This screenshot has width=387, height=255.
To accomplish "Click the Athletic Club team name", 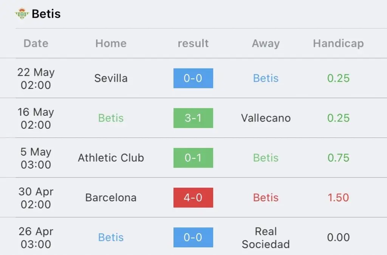I will point(111,158).
